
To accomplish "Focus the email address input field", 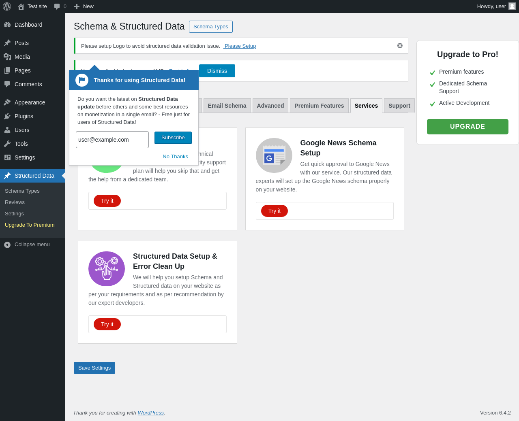I will pos(112,140).
